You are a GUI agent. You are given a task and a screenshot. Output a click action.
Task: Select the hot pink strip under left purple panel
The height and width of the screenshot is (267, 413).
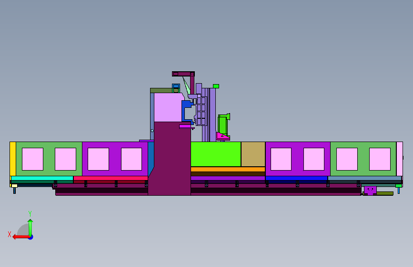111,178
